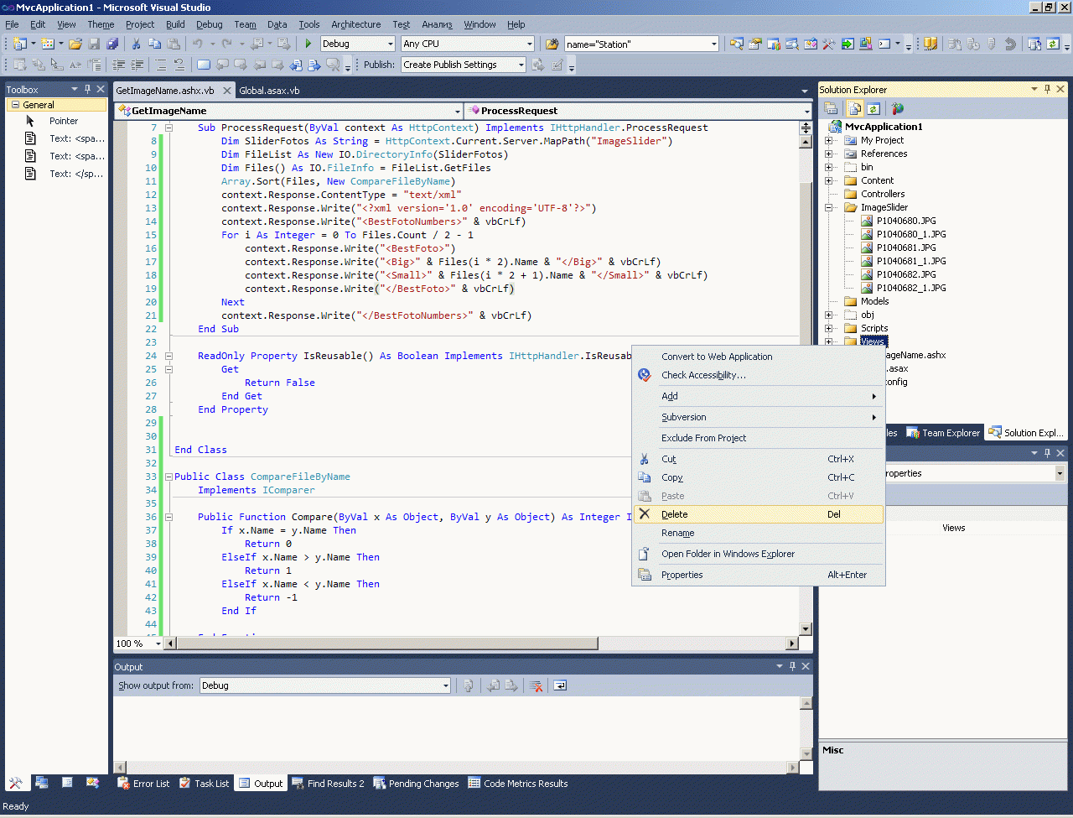Toggle Show All Files in Solution Explorer
Image resolution: width=1073 pixels, height=818 pixels.
click(x=855, y=108)
